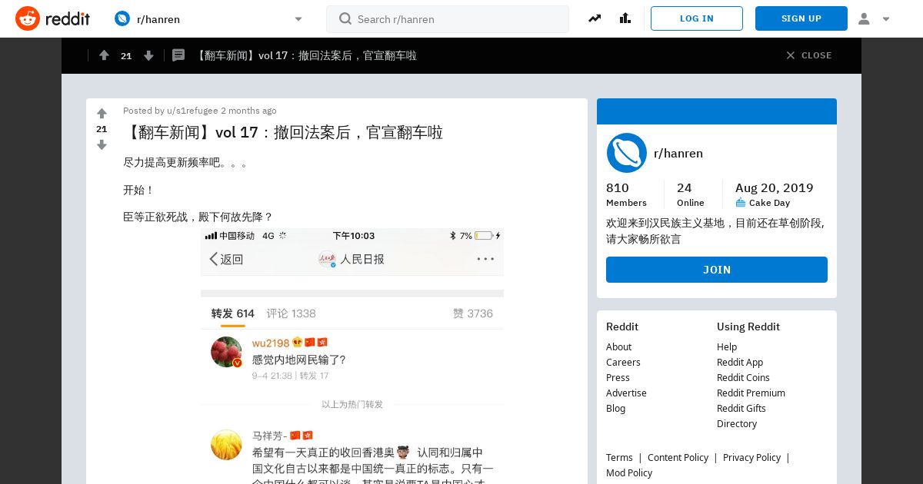Open the Popular trending arrow icon
Image resolution: width=923 pixels, height=484 pixels.
595,18
